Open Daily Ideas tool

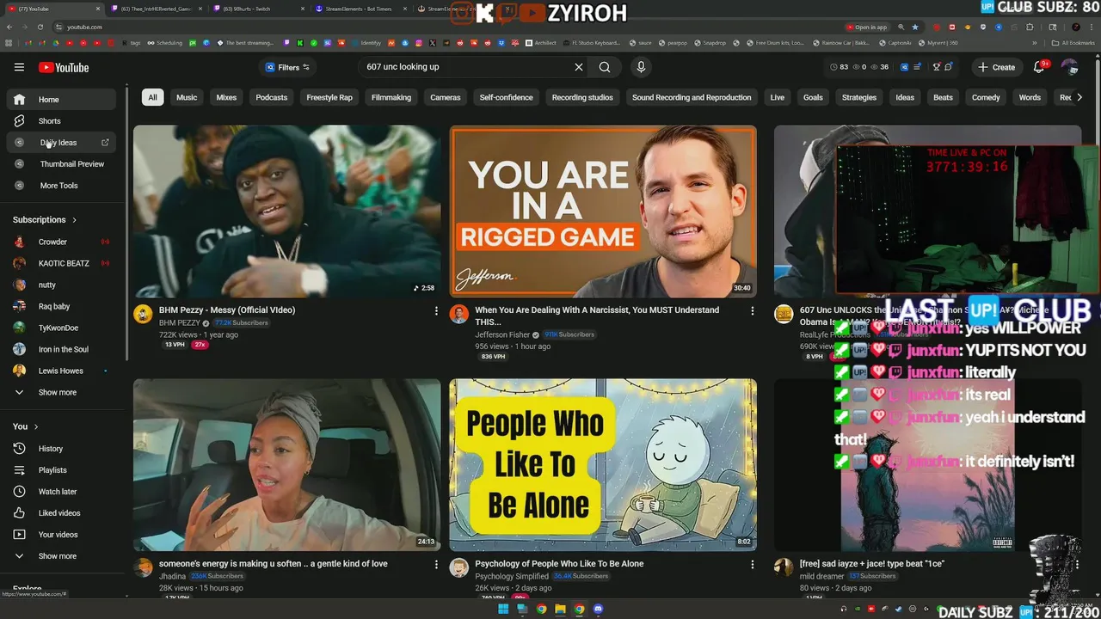(61, 143)
